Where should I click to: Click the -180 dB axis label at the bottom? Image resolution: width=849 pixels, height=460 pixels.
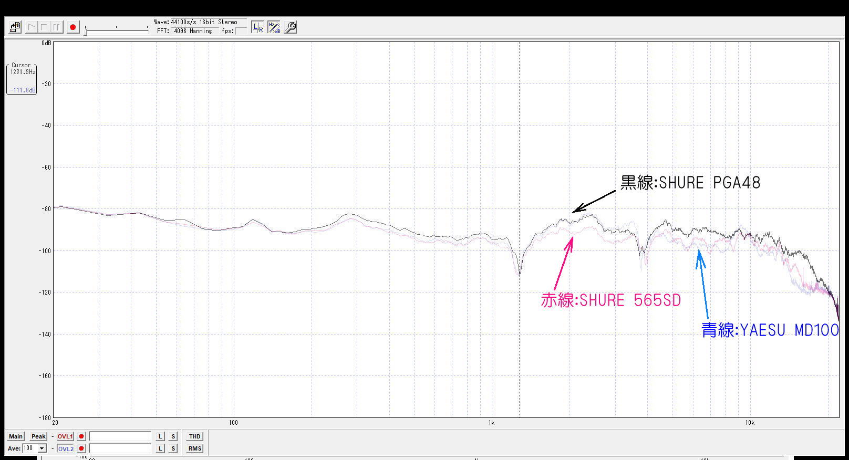coord(45,417)
